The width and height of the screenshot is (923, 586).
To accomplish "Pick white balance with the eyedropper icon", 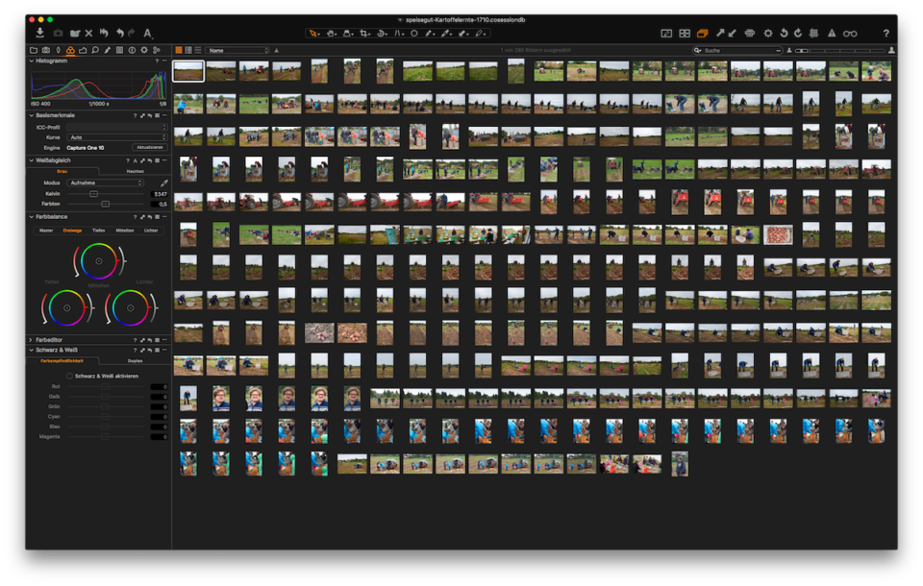I will (163, 183).
